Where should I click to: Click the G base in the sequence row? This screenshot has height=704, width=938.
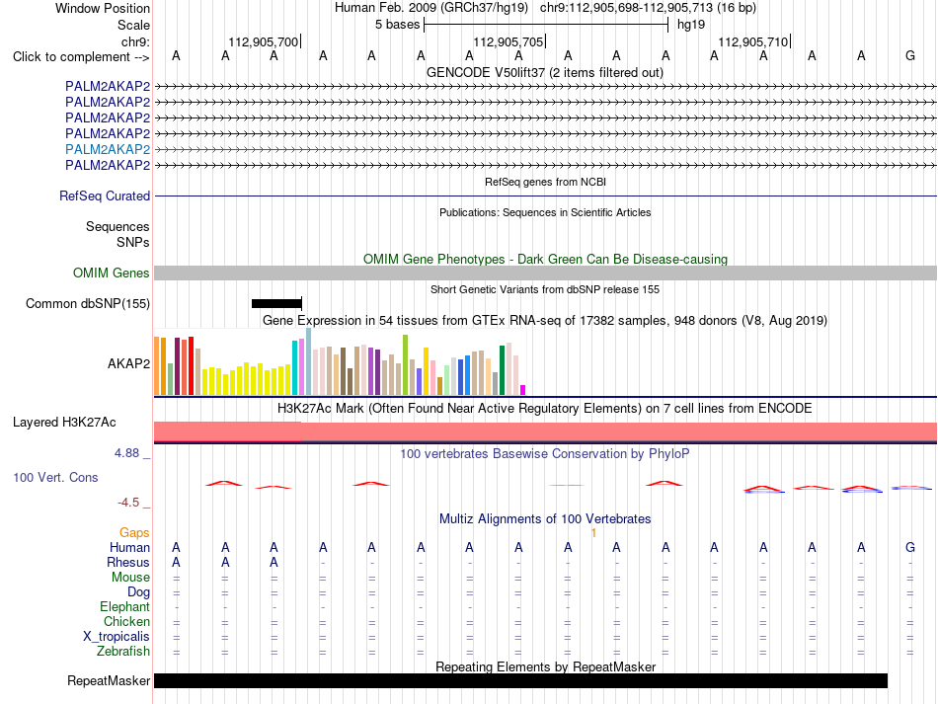pyautogui.click(x=910, y=55)
